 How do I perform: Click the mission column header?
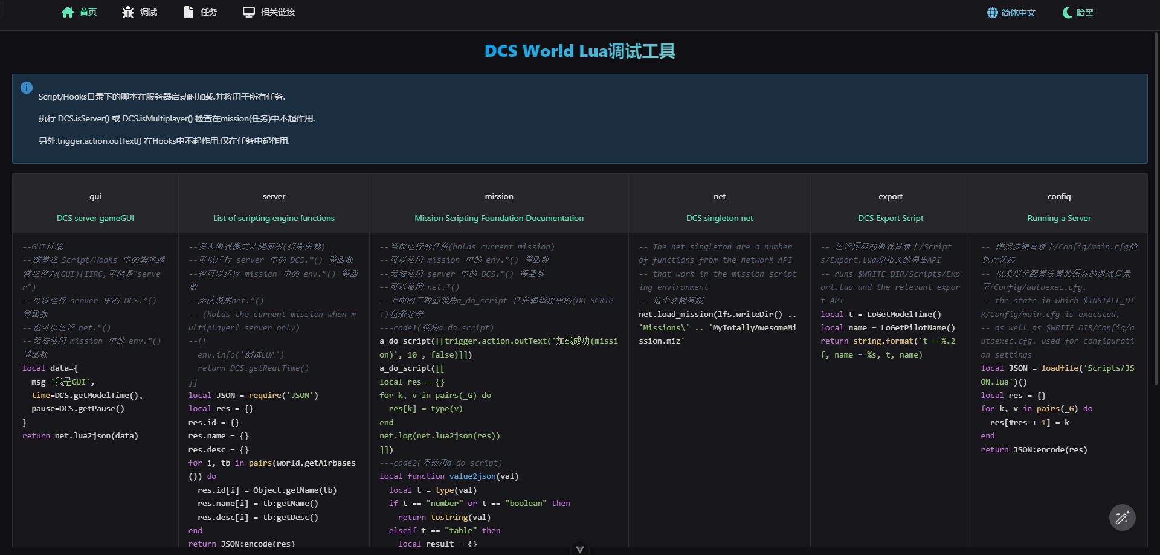point(499,196)
